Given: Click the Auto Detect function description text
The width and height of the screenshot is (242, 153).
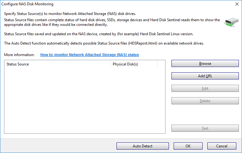Looking at the screenshot, I should point(104,43).
